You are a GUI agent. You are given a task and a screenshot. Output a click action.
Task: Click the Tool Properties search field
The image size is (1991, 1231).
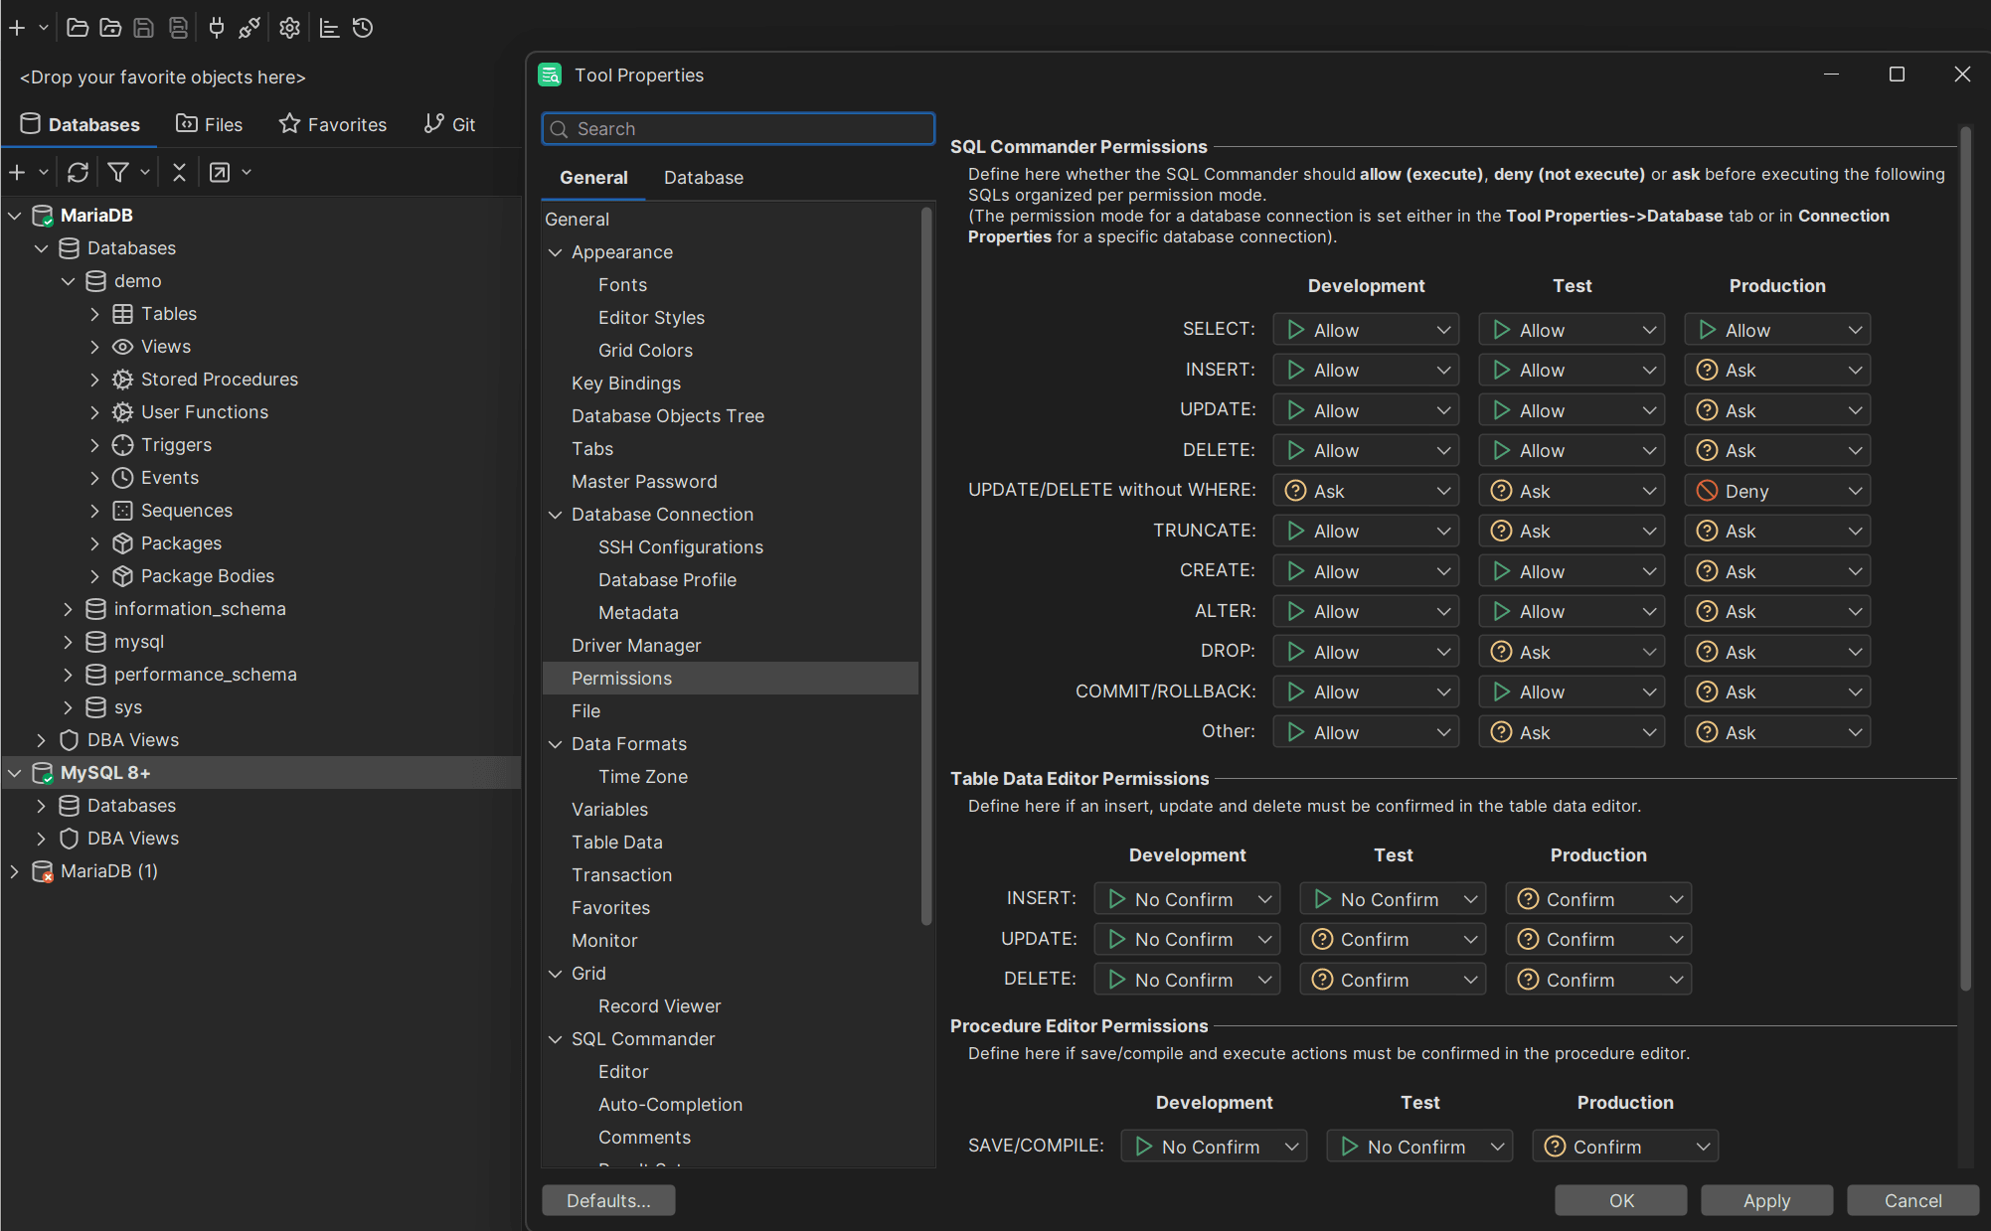click(x=738, y=128)
